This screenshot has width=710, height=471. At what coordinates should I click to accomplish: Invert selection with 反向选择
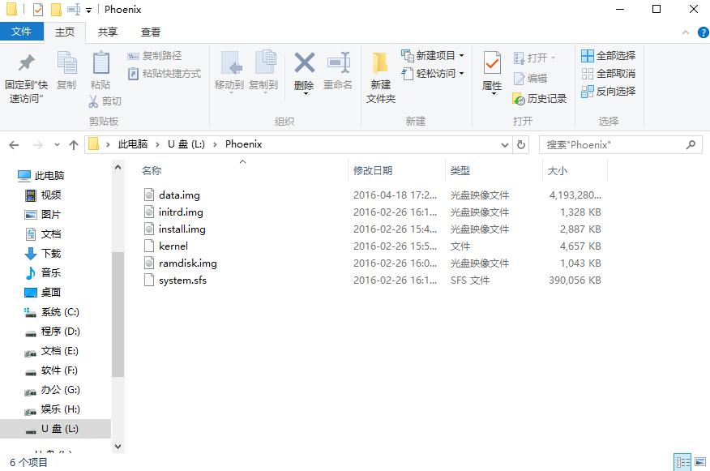[x=606, y=90]
